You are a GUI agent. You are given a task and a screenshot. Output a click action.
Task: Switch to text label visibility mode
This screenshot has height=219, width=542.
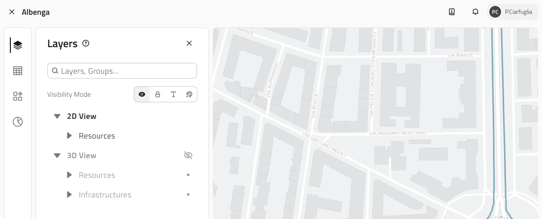173,94
